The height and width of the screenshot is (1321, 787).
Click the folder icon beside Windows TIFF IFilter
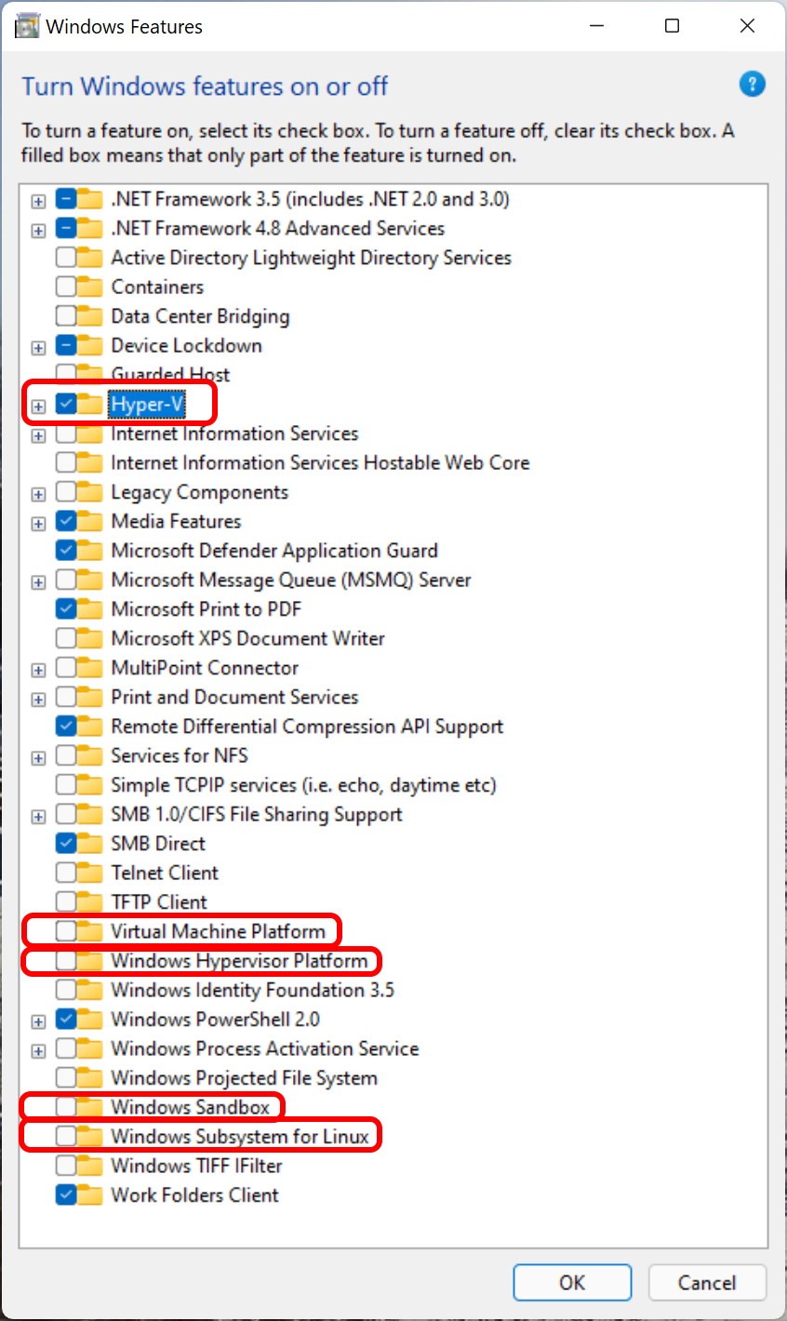[90, 1166]
